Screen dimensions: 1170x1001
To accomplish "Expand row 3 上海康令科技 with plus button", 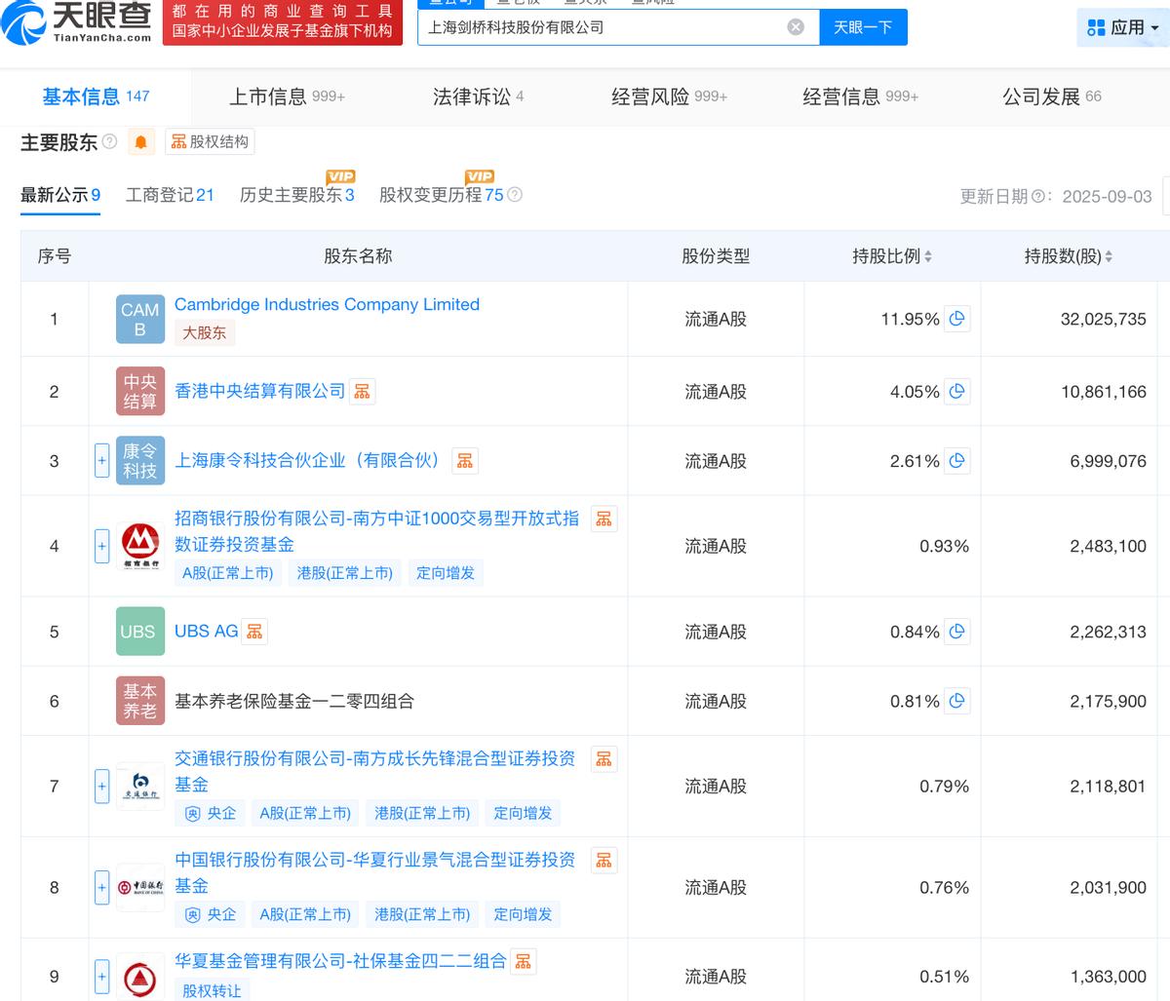I will click(101, 461).
